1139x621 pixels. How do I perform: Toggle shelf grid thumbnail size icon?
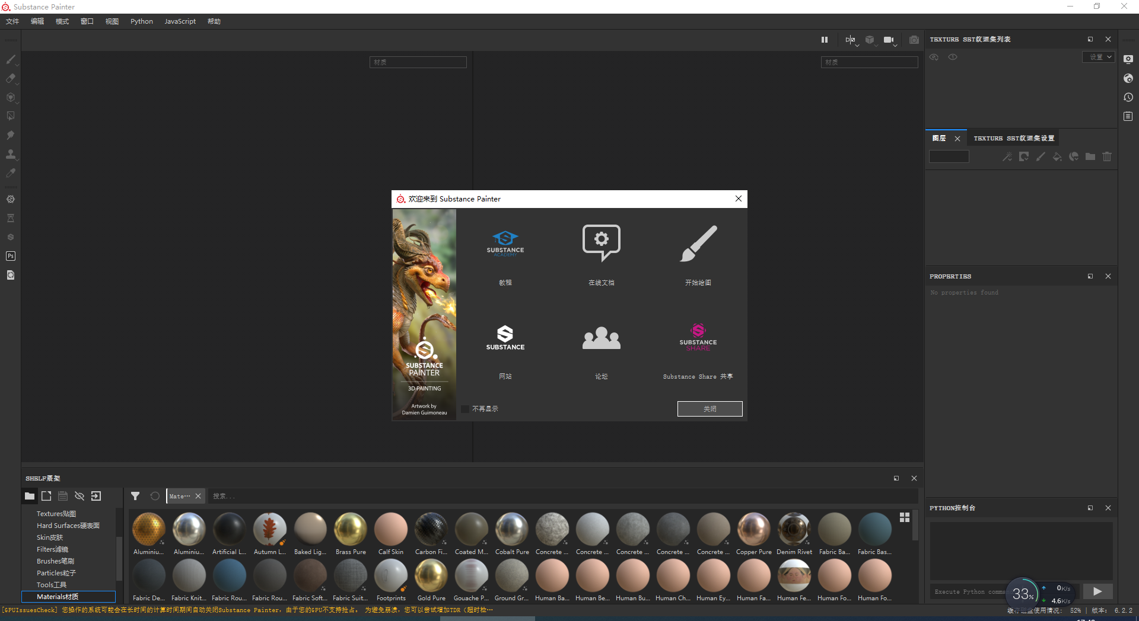905,517
